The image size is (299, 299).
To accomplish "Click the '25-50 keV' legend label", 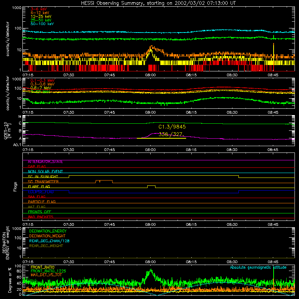I will (x=41, y=20).
